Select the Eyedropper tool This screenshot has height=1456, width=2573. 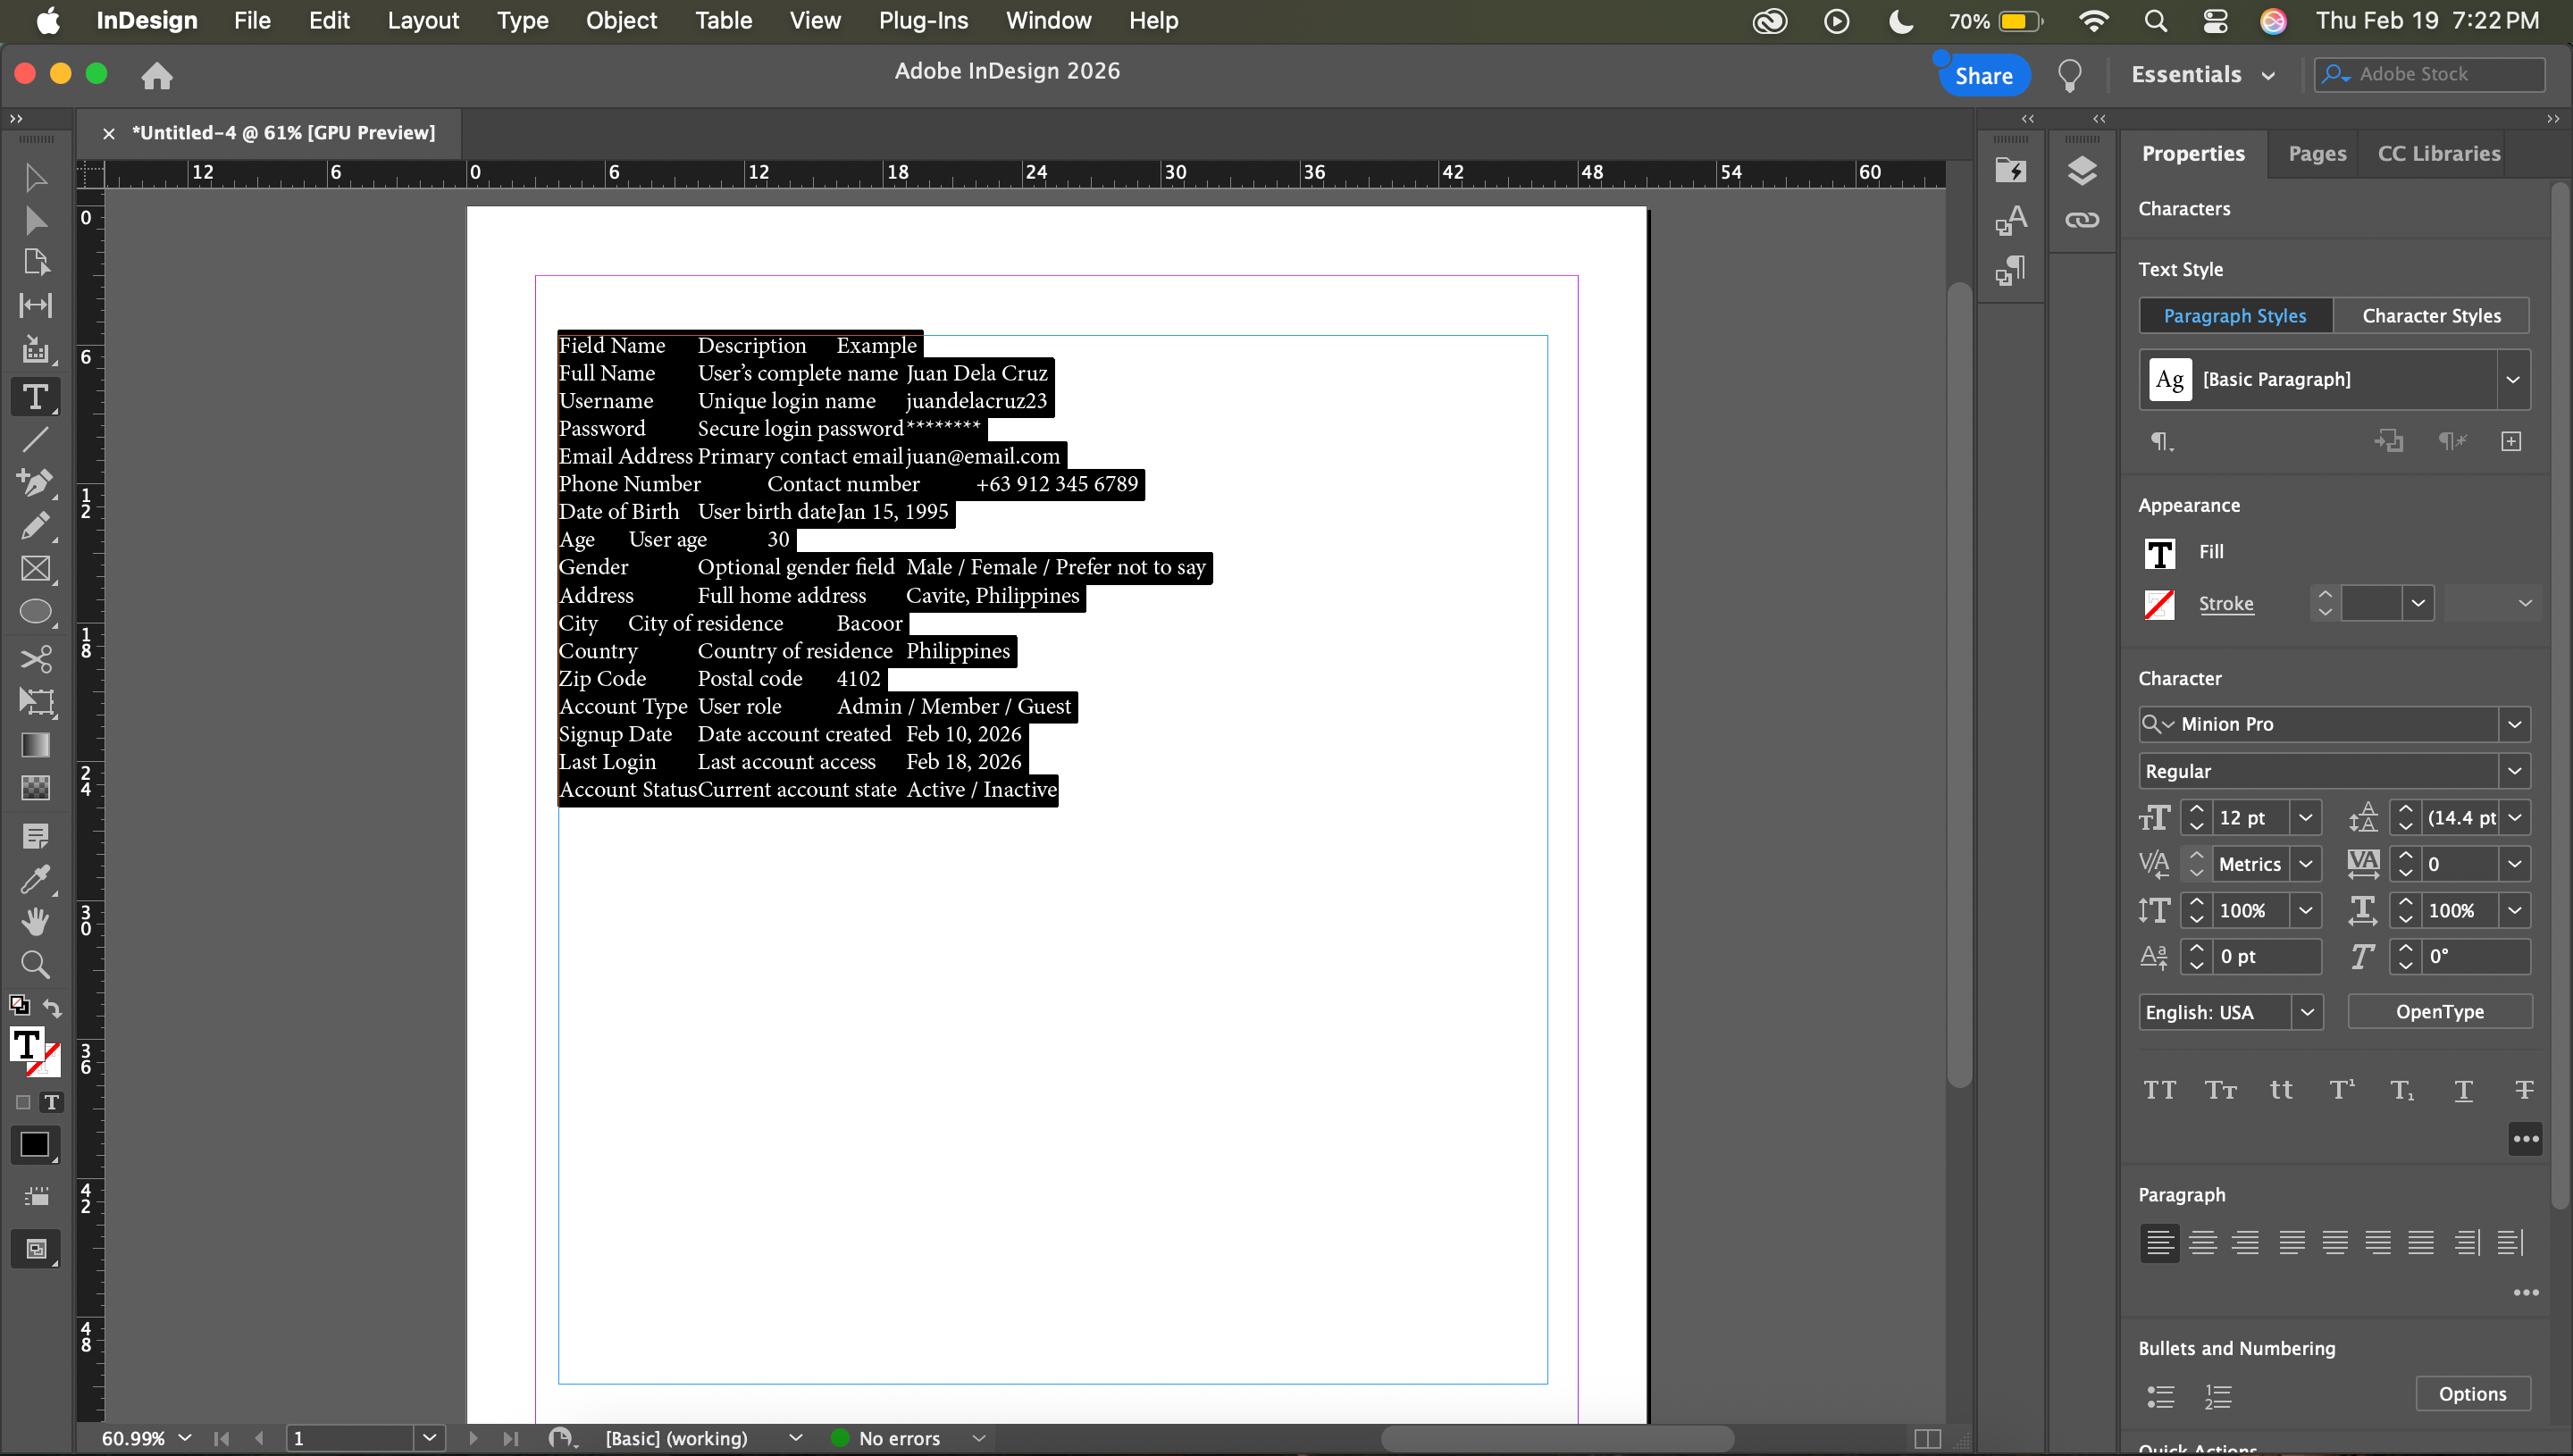[35, 879]
